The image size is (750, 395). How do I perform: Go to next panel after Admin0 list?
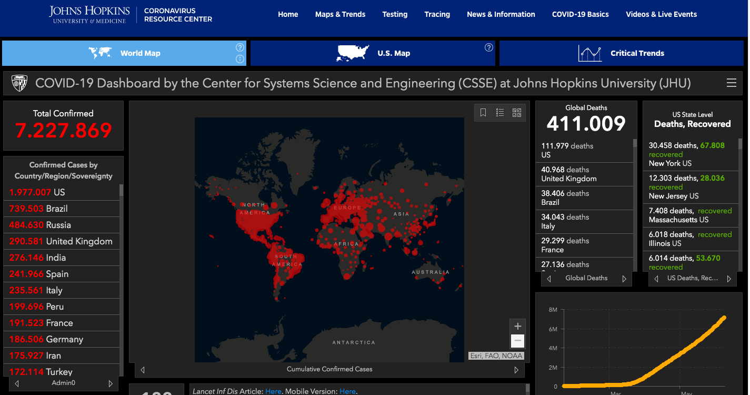[111, 383]
